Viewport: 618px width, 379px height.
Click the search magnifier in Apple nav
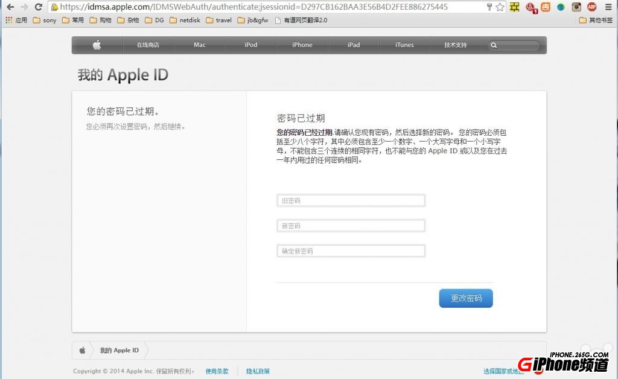point(494,45)
